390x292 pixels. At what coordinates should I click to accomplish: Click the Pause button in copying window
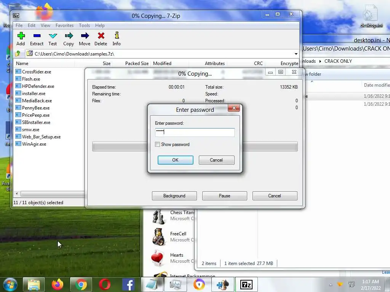pyautogui.click(x=224, y=196)
